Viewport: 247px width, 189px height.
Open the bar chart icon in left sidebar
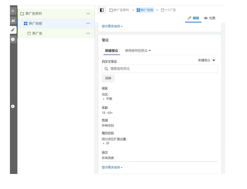13,21
